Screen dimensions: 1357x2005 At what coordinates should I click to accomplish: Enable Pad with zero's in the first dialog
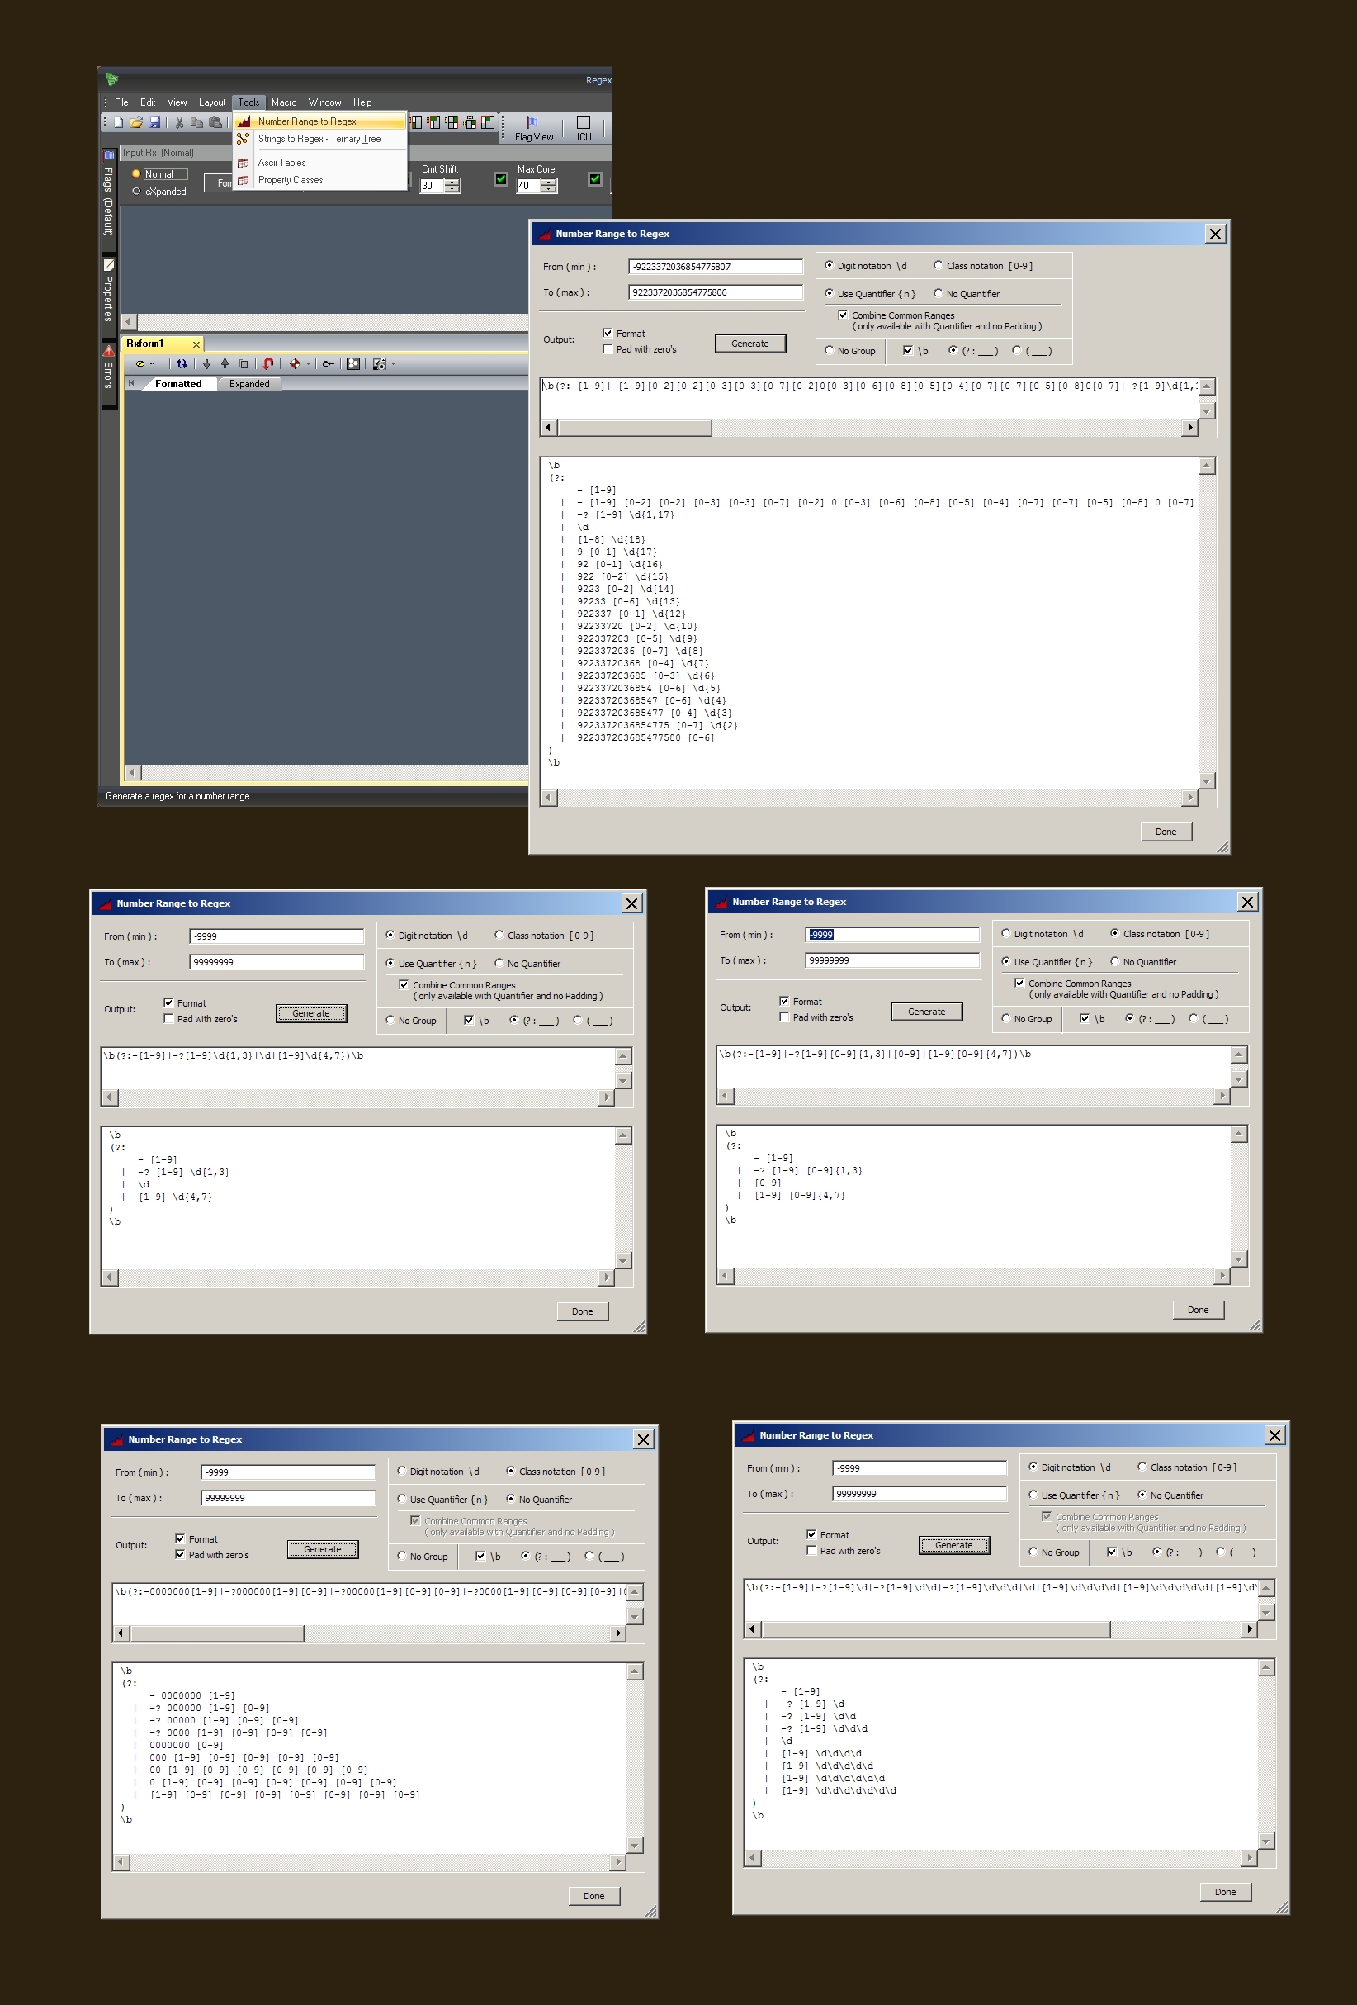609,348
